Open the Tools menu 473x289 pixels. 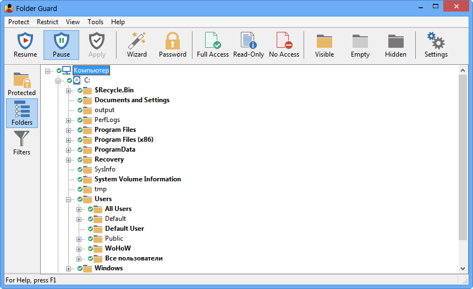tap(95, 22)
